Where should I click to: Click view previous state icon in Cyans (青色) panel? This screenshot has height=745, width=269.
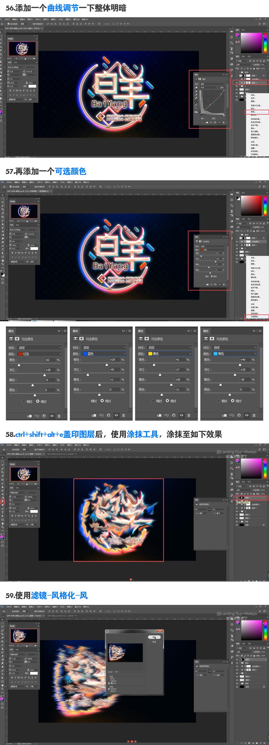(x=232, y=415)
